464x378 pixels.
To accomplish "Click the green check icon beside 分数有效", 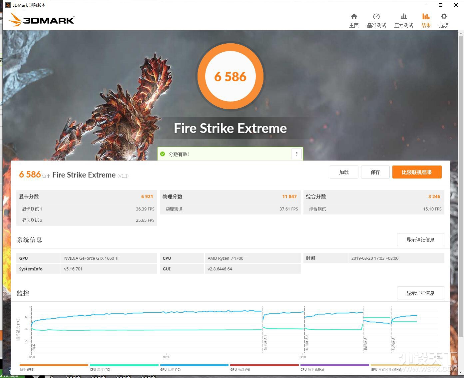I will tap(163, 154).
